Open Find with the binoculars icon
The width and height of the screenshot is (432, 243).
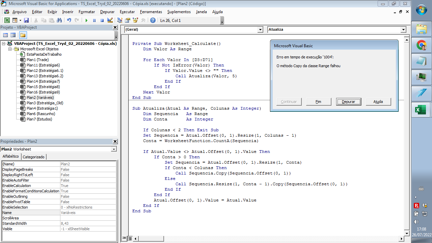coord(59,20)
